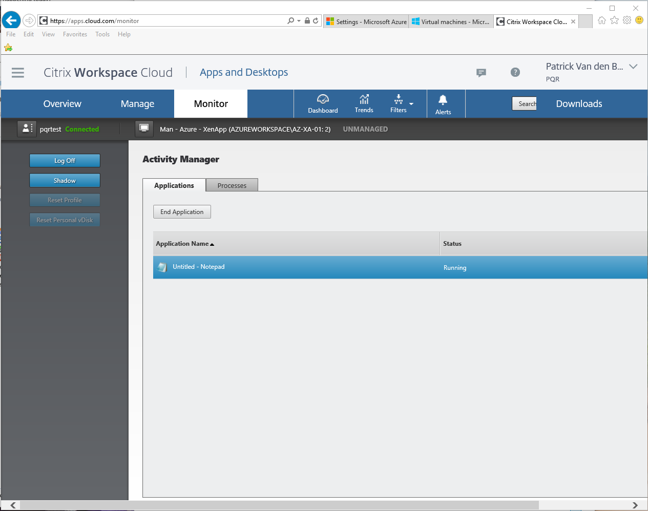Screen dimensions: 648x511
Task: Open the View menu
Action: click(x=48, y=34)
